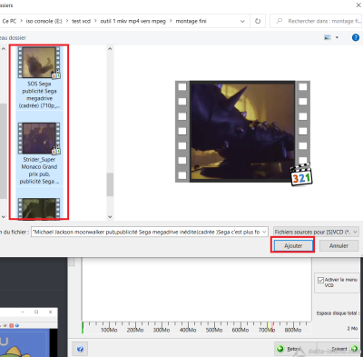Expand the address bar history dropdown
Viewport: 363px width, 357px height.
click(x=242, y=21)
